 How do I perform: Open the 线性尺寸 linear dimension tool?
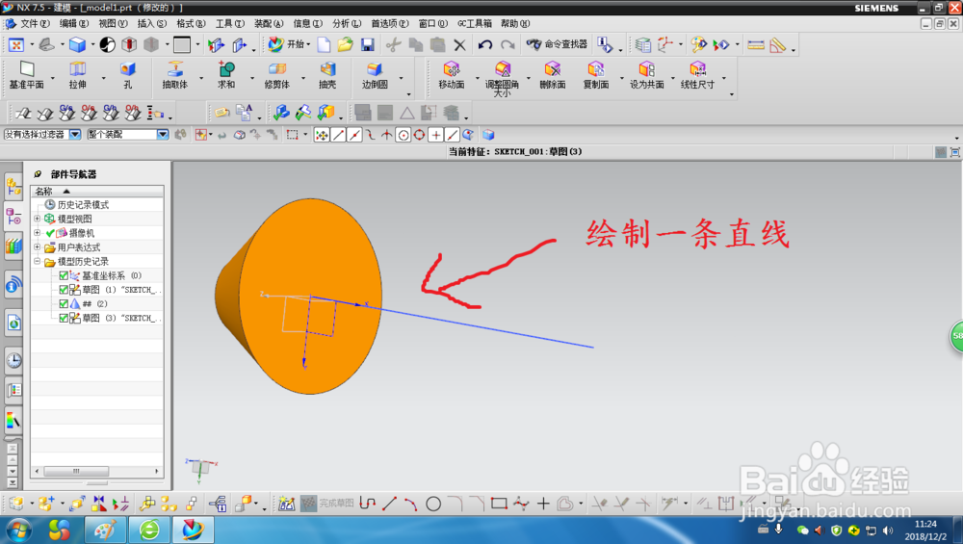[697, 75]
